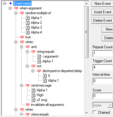Select the a1 msg tree entry
This screenshot has height=117, width=113.
42,100
